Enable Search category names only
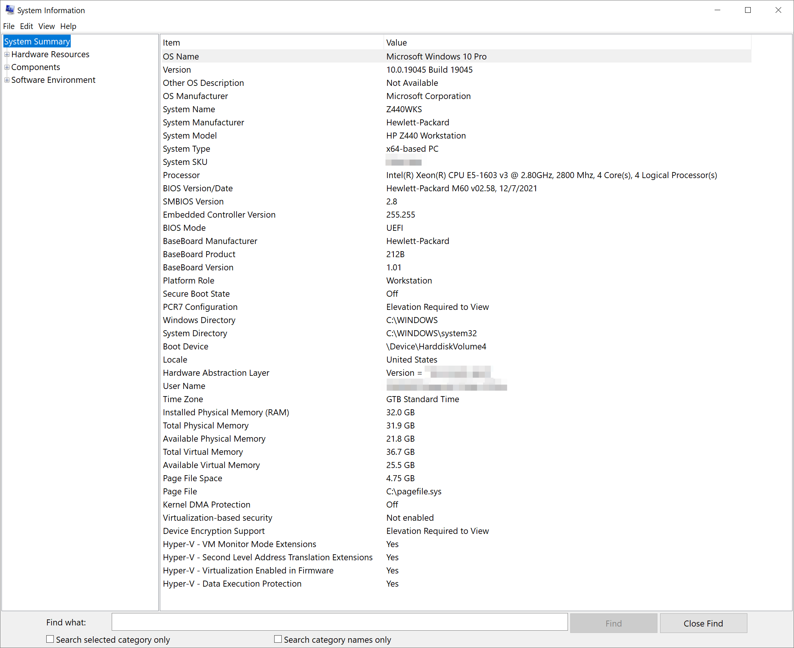Image resolution: width=794 pixels, height=648 pixels. [278, 639]
